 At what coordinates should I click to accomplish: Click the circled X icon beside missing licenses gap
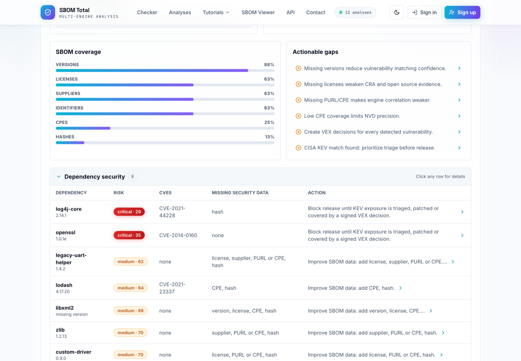(x=298, y=84)
